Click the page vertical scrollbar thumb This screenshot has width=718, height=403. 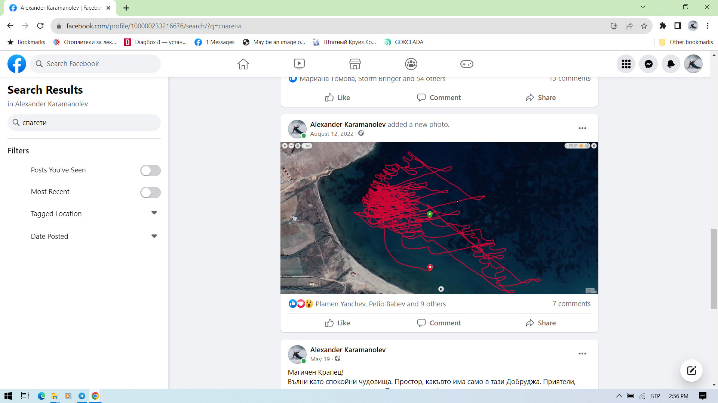(x=714, y=269)
